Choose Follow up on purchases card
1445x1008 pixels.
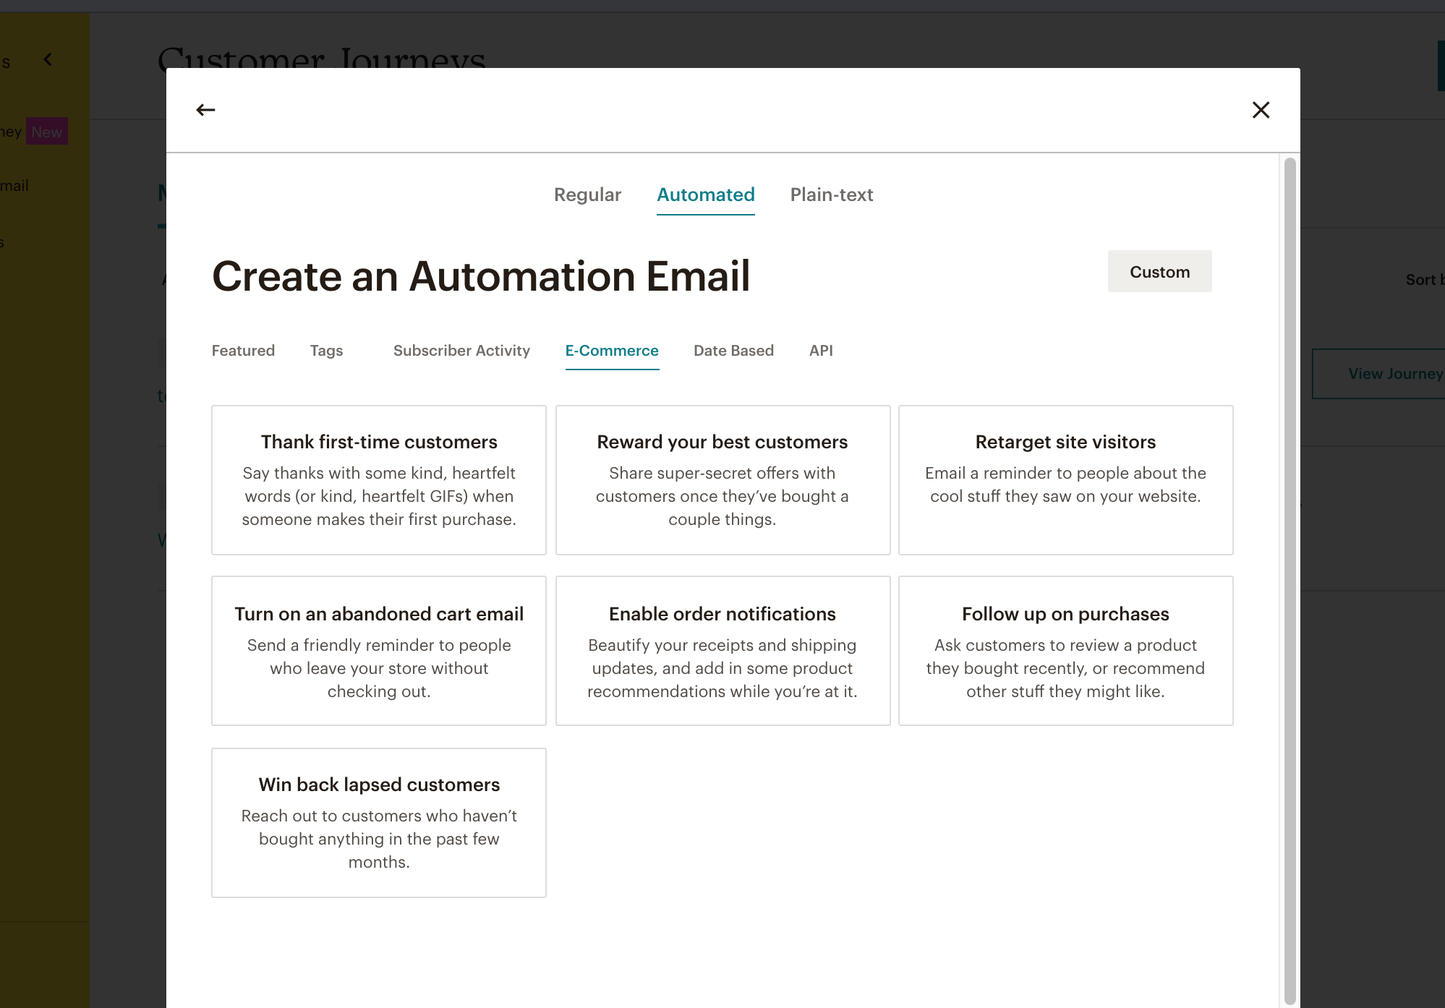[1065, 651]
